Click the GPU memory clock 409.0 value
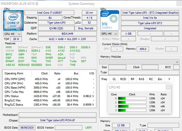 tap(143, 49)
